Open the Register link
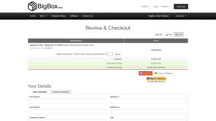The image size is (216, 121). 165,7
